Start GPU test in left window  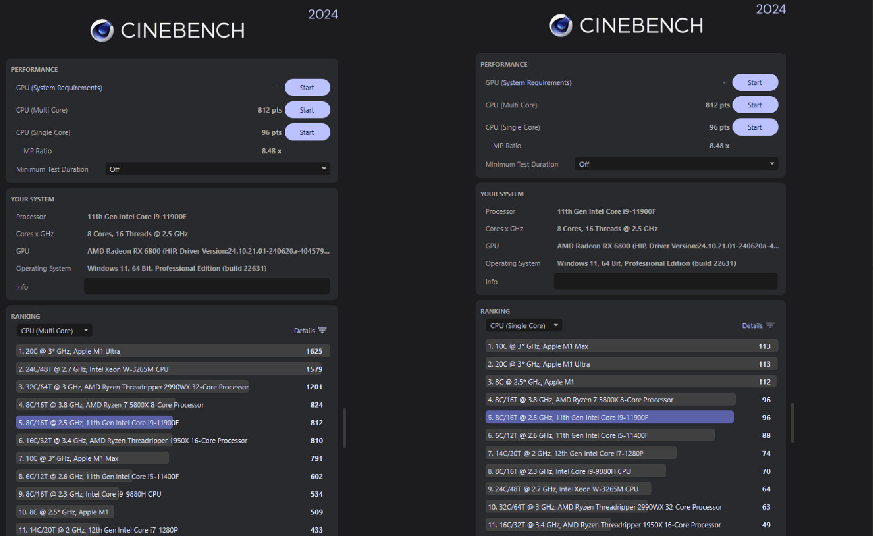click(307, 88)
